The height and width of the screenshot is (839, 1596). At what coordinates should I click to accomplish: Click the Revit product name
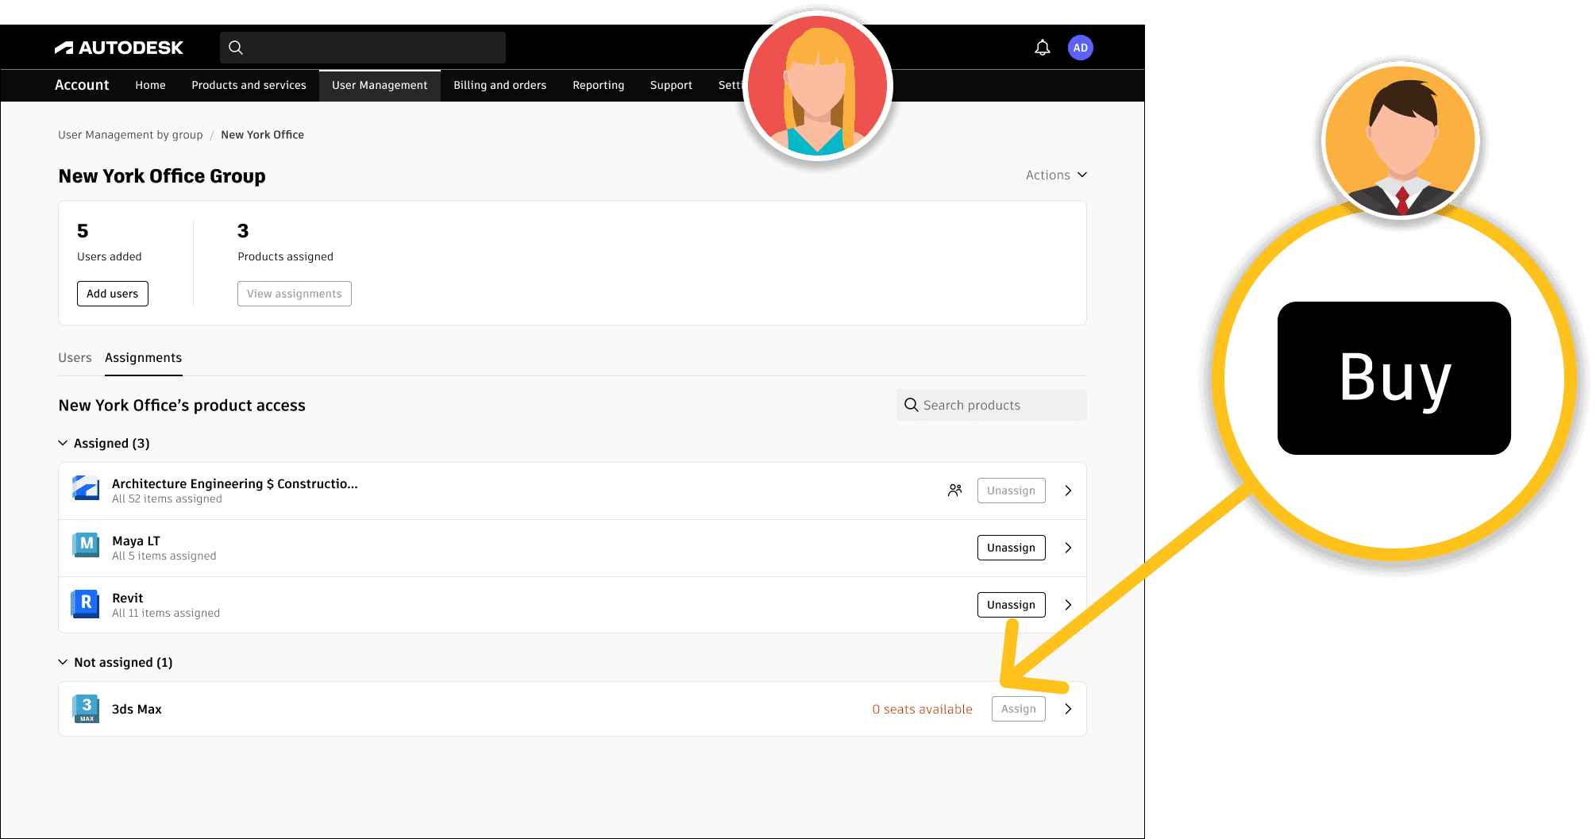(x=127, y=598)
